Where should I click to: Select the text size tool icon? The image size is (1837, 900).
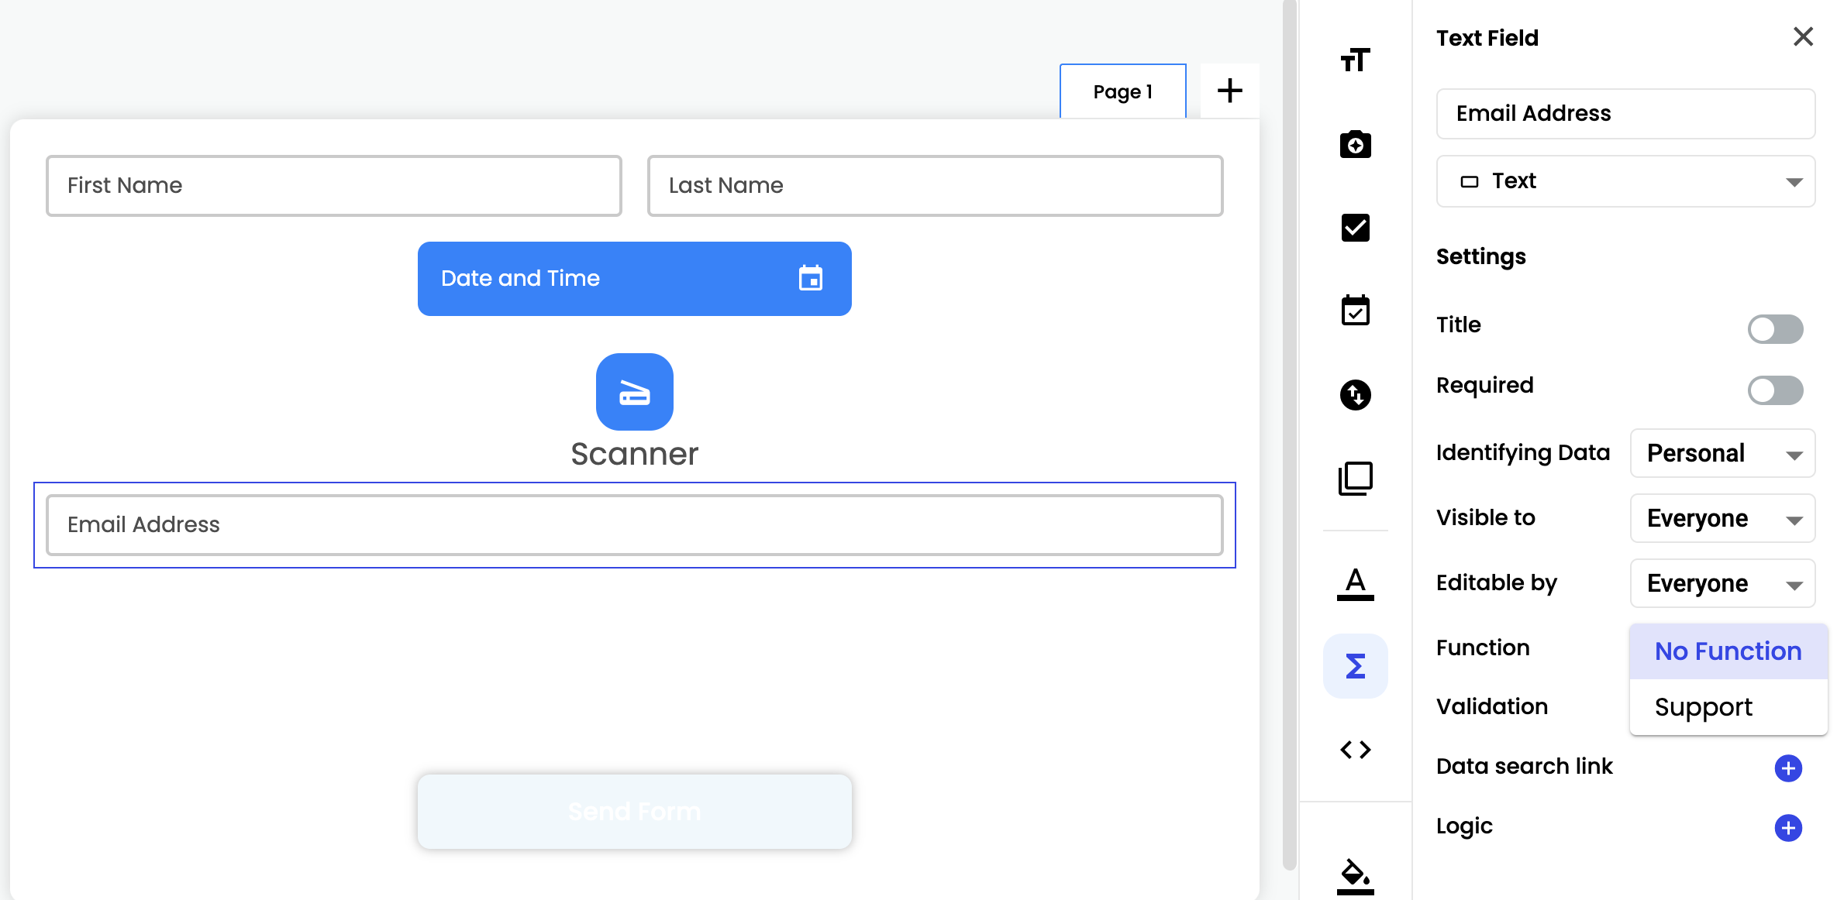tap(1355, 60)
